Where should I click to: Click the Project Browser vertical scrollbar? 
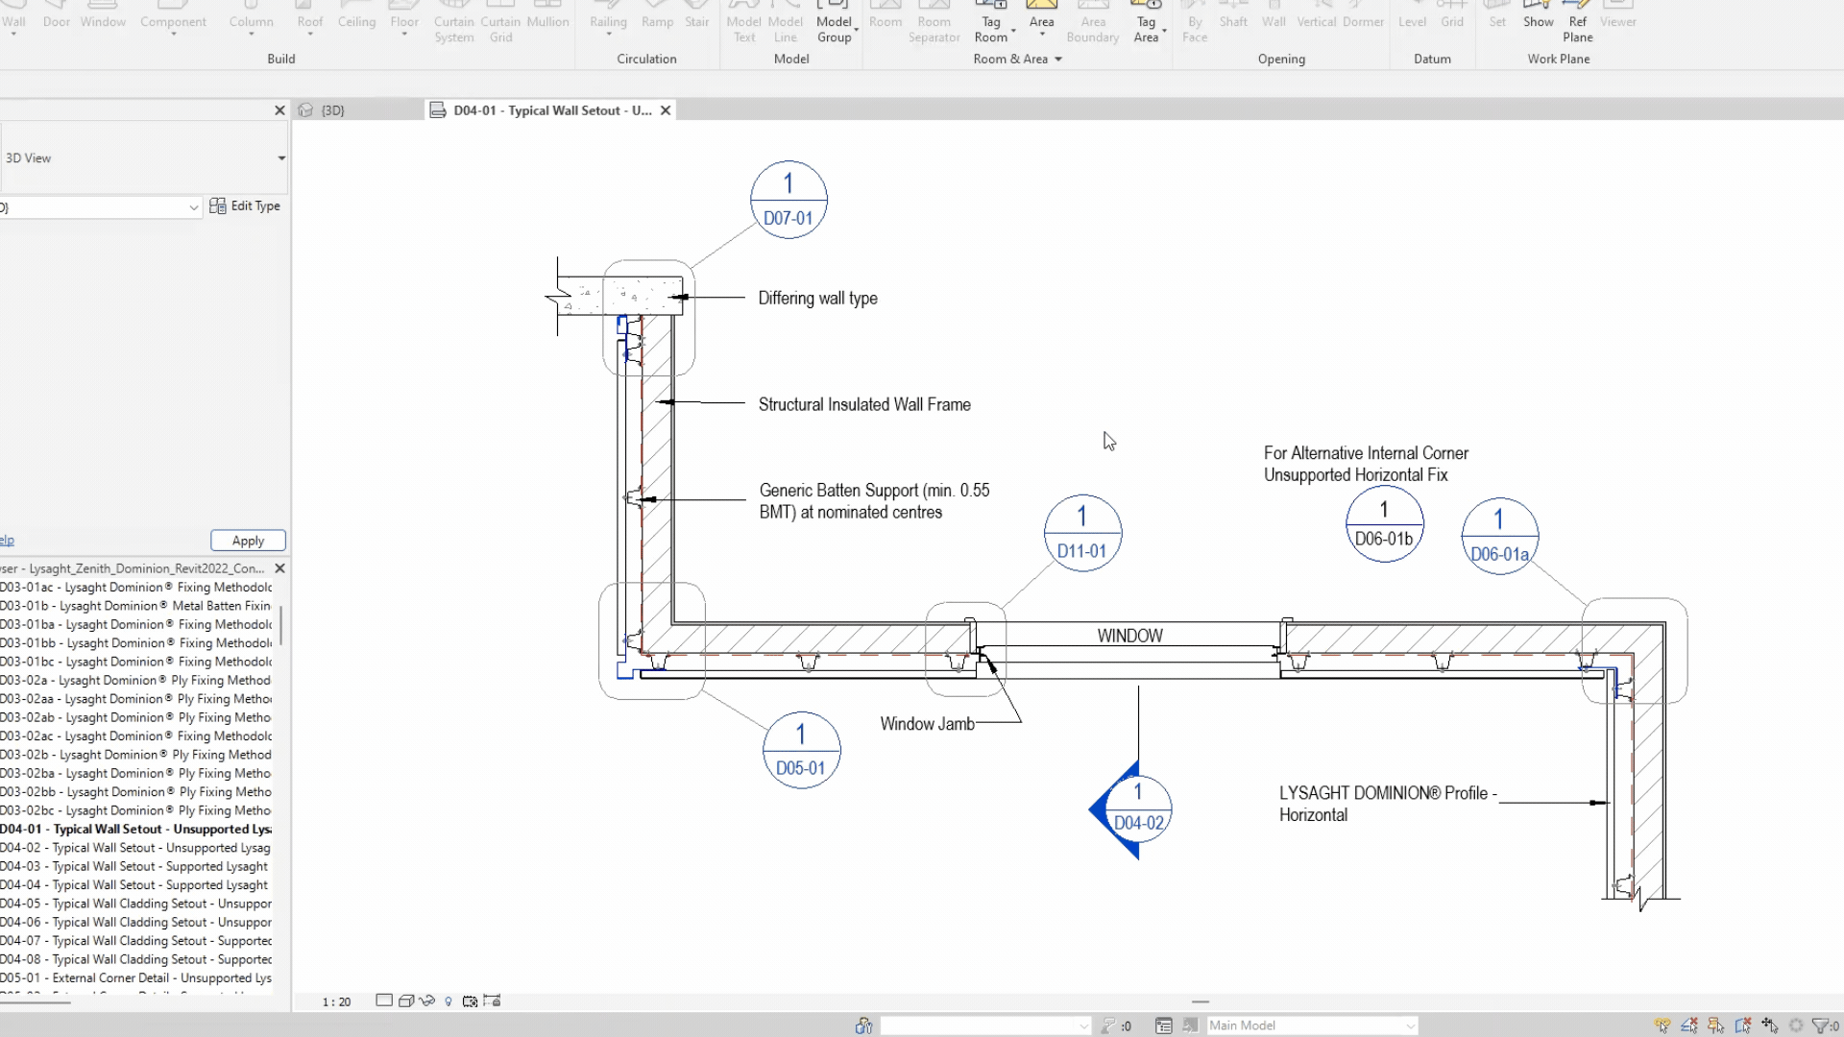tap(281, 626)
